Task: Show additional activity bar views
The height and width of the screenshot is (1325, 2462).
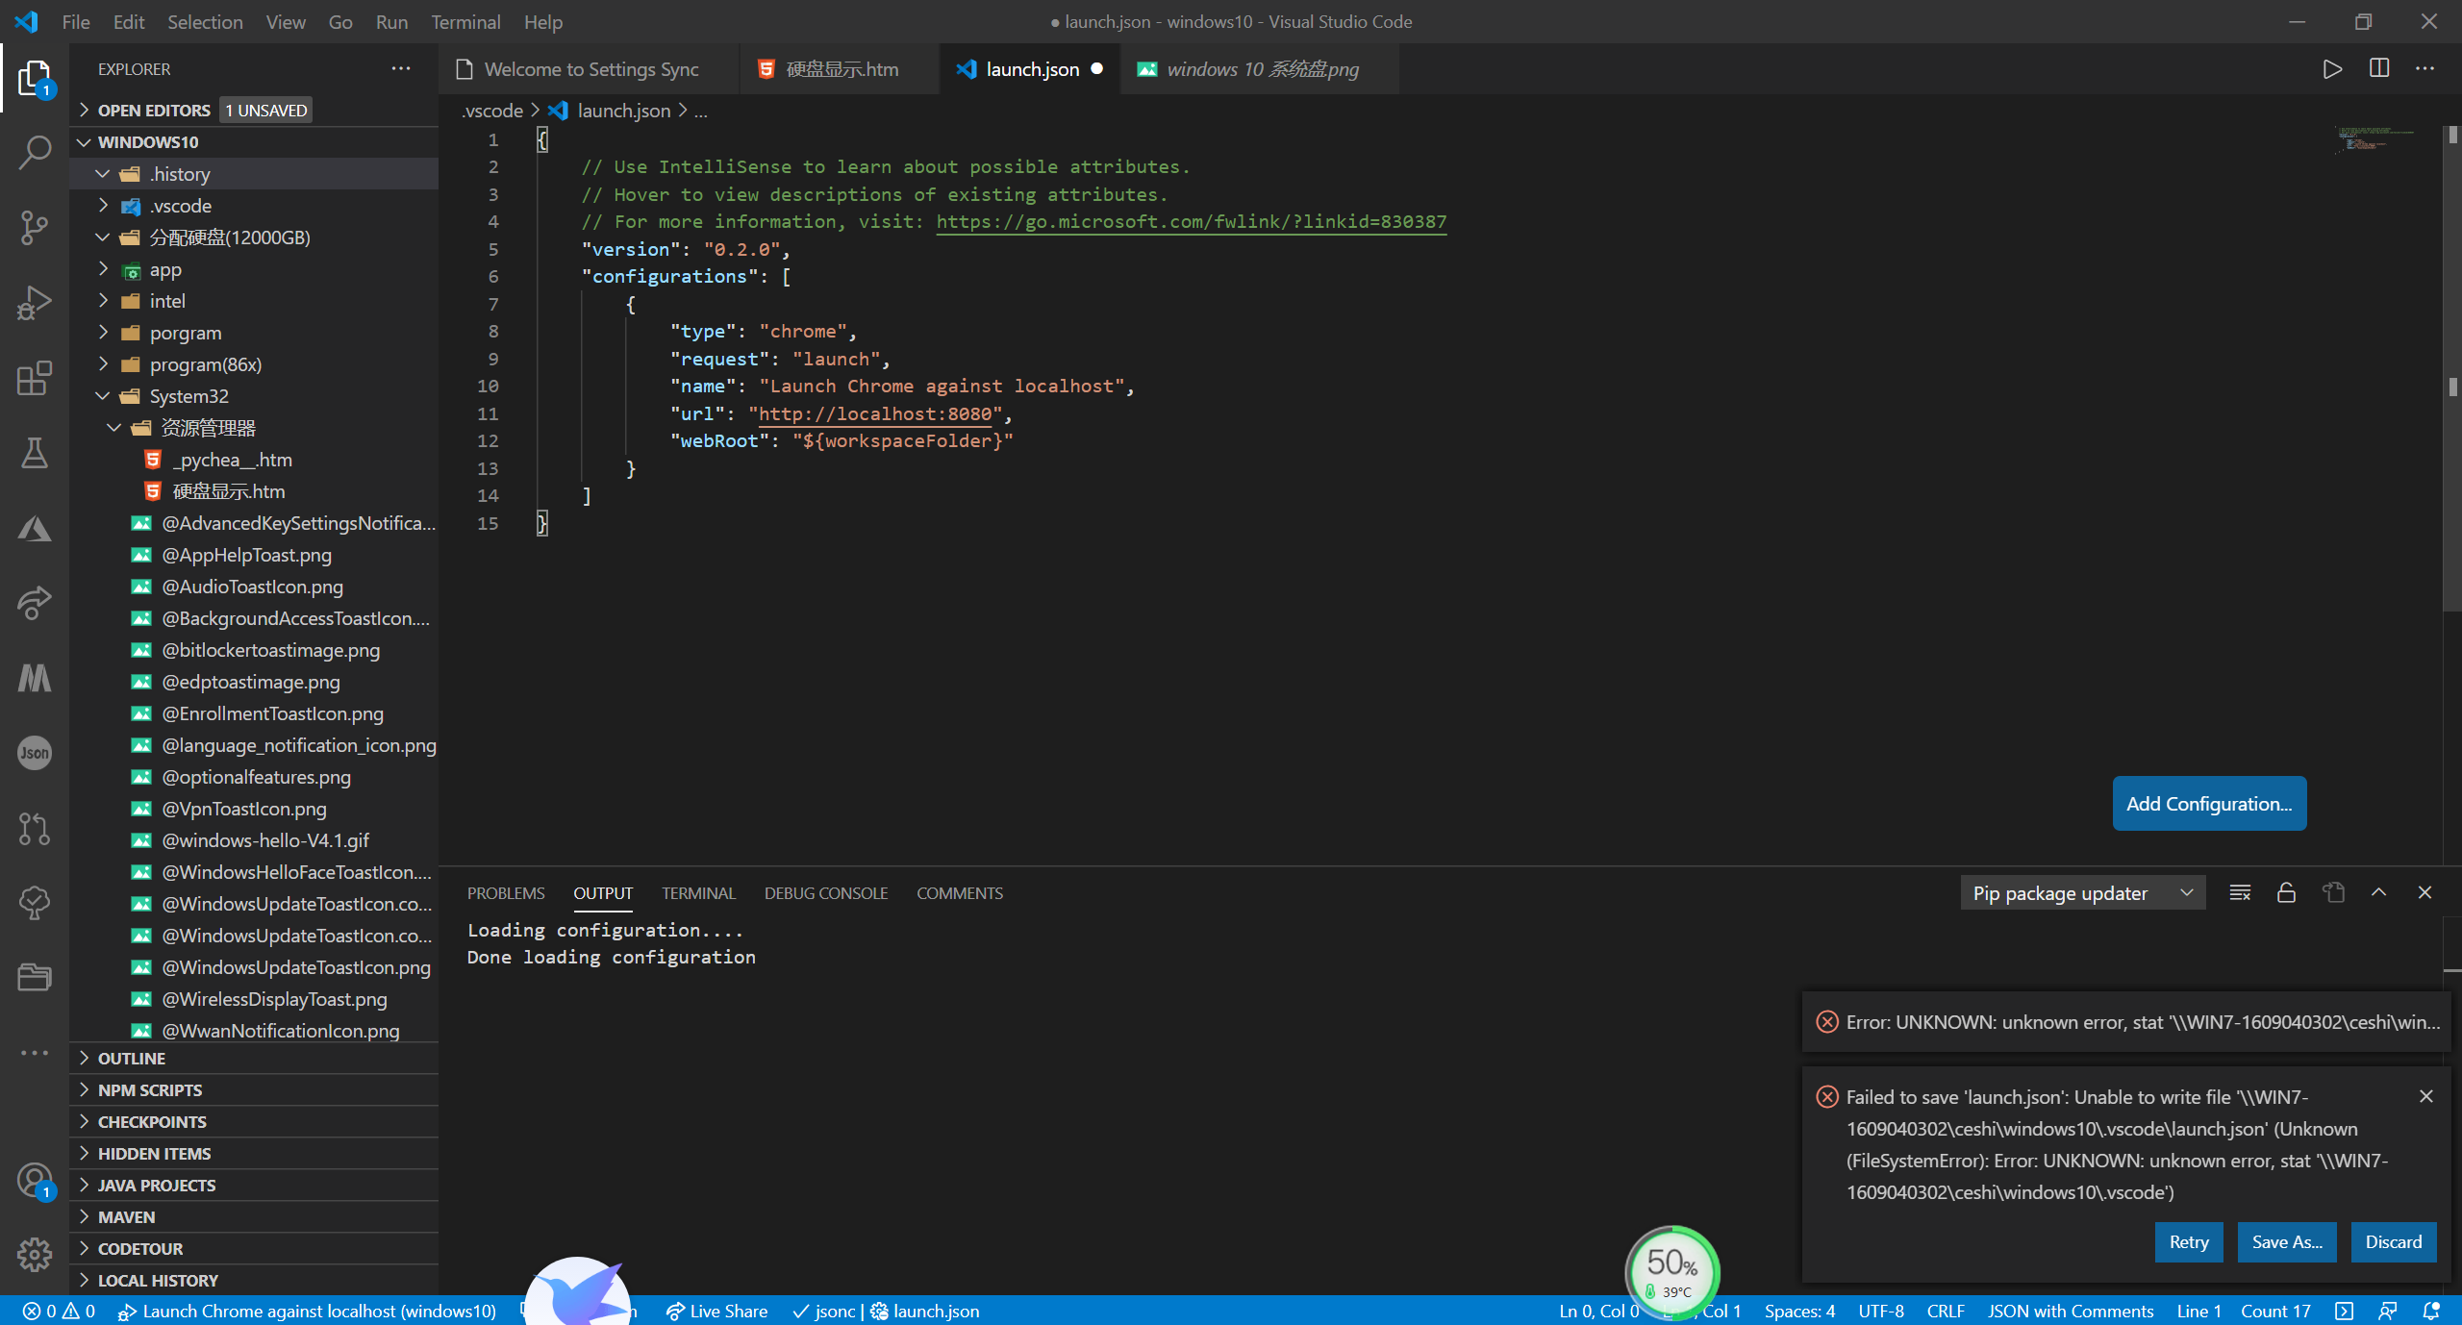Action: tap(35, 1053)
